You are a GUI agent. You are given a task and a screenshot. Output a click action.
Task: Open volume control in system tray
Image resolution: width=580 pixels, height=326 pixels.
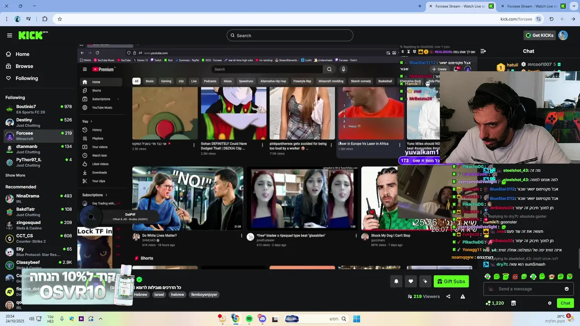click(31, 319)
